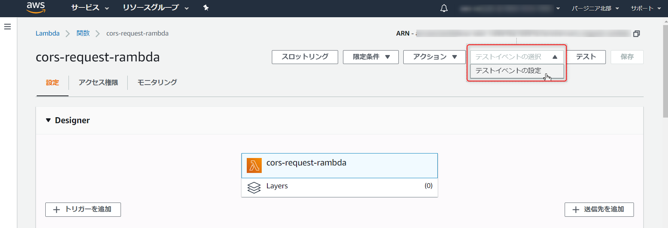Click the page vertical scrollbar

tap(665, 71)
